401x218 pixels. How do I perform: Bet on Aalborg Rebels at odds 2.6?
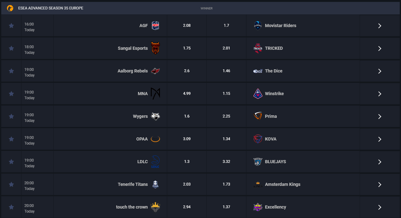187,71
